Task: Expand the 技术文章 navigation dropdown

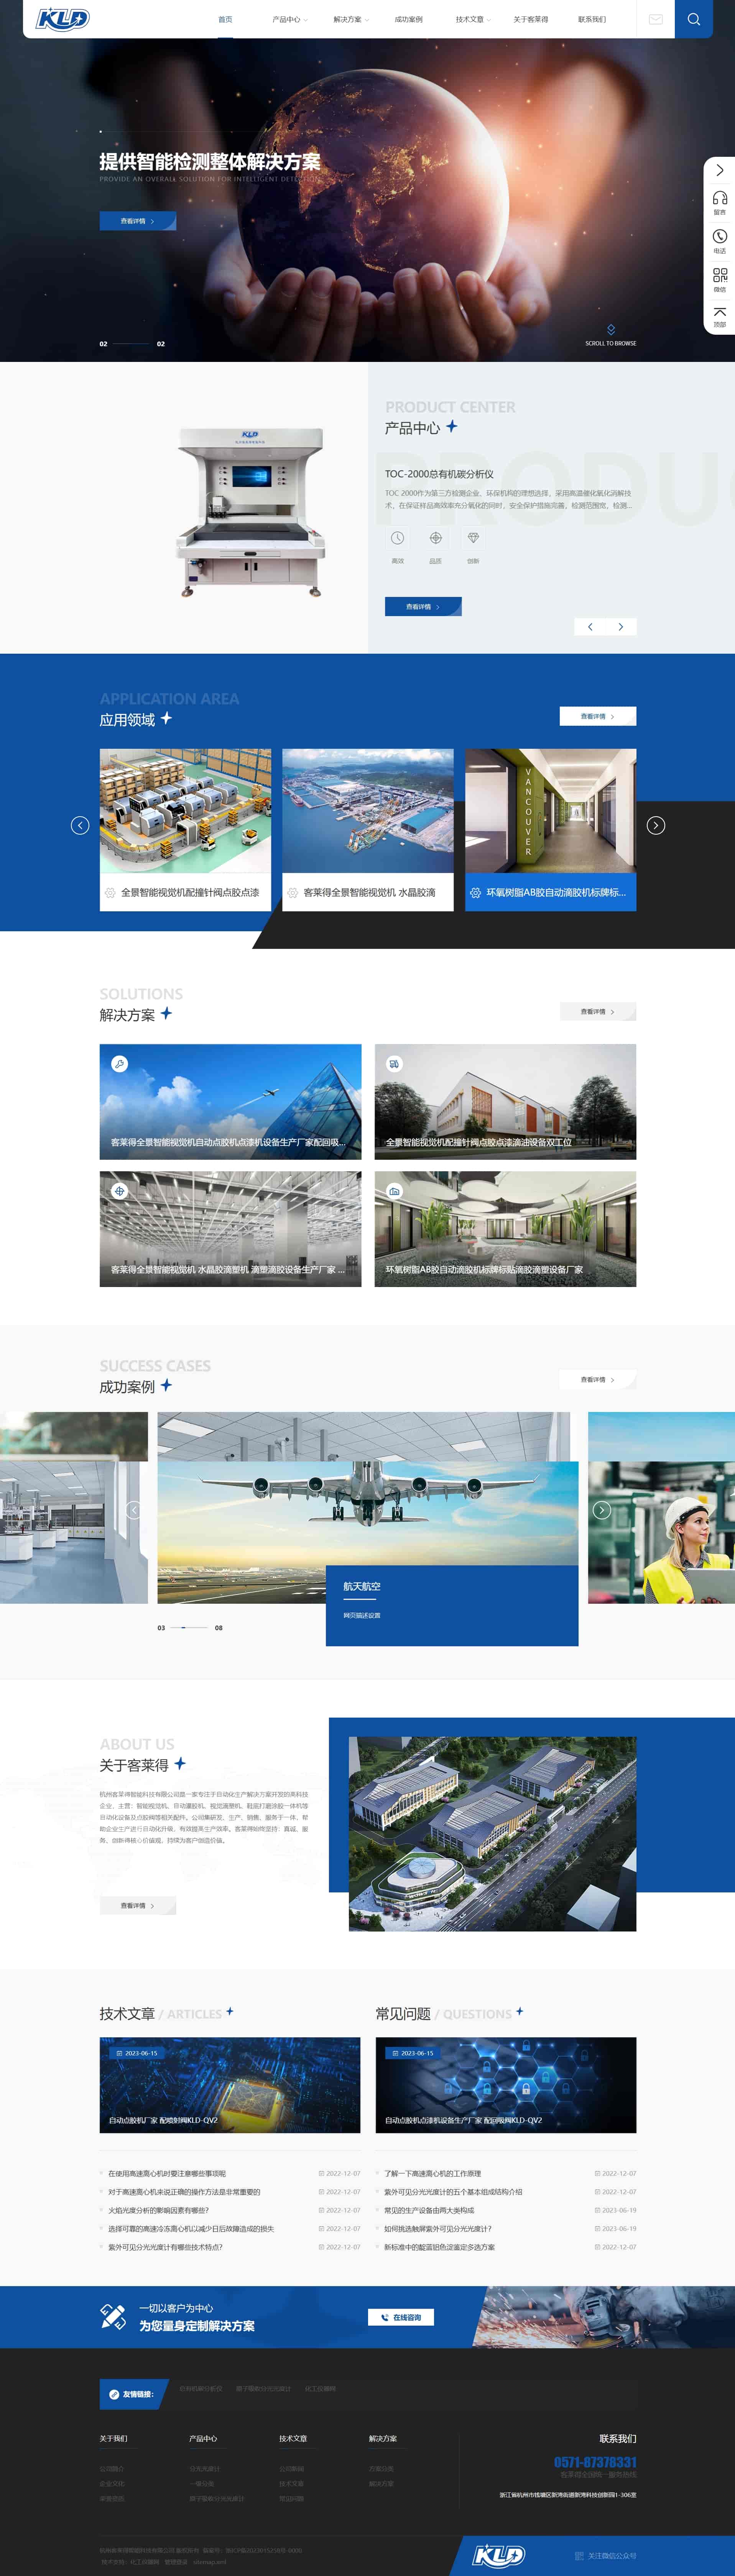Action: (472, 19)
